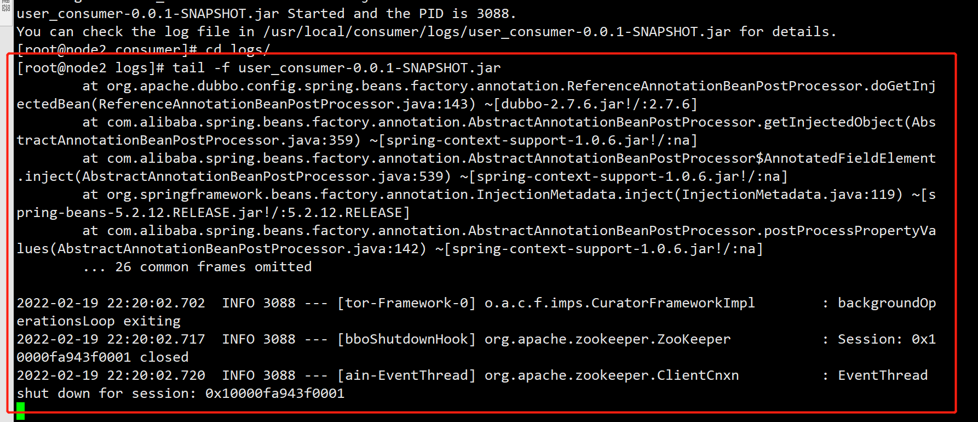This screenshot has width=978, height=422.
Task: Click 'org.apache.zookeeper.ClientCnxn' logger name
Action: pyautogui.click(x=612, y=375)
